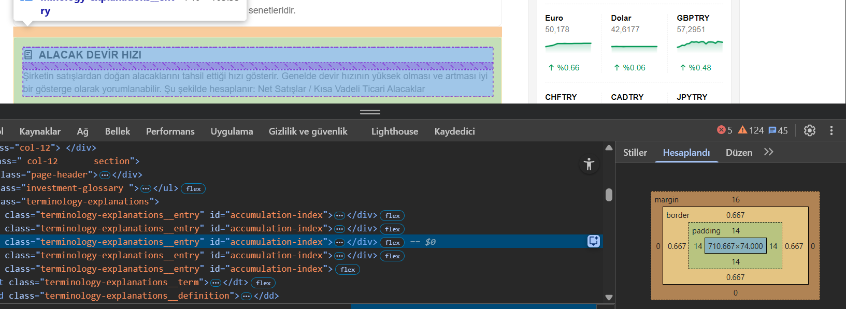
Task: Toggle flex badge on investment-glossary row
Action: click(x=193, y=188)
